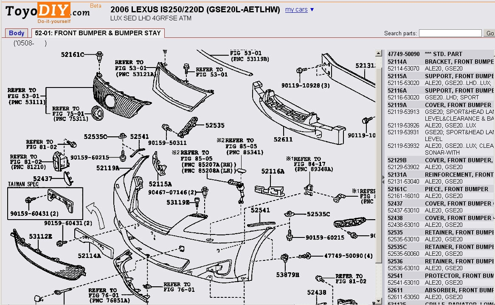This screenshot has width=495, height=305.
Task: Open 52129-53902 part number
Action: pos(403,167)
